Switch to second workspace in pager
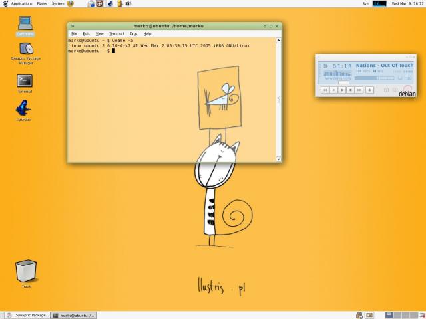 pos(397,315)
